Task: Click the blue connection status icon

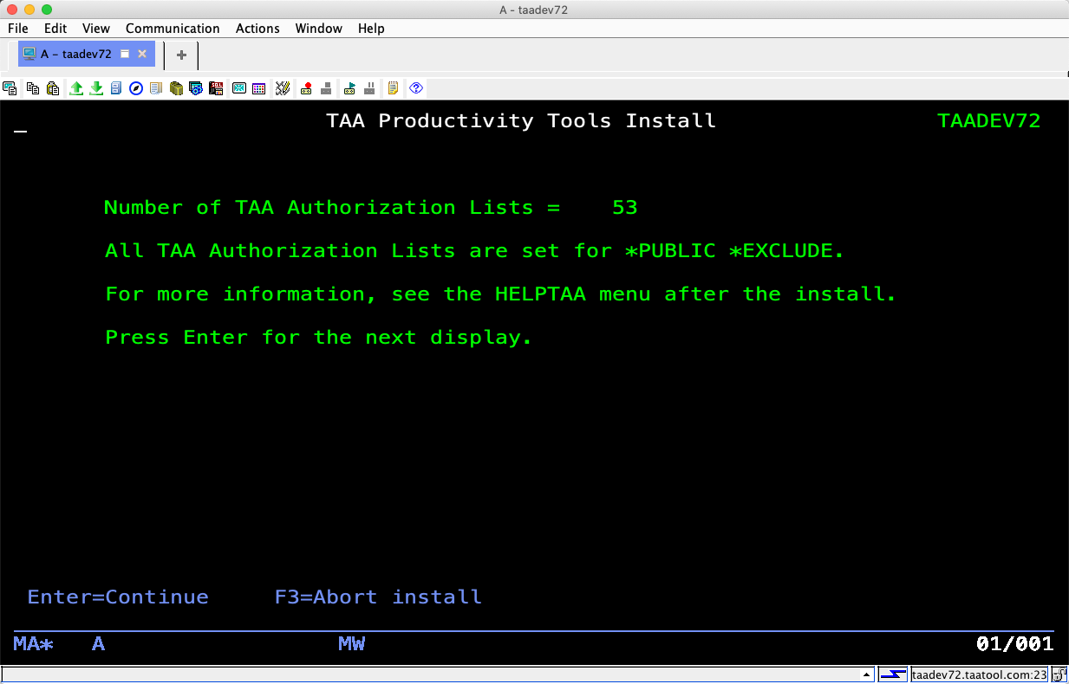Action: click(x=893, y=674)
